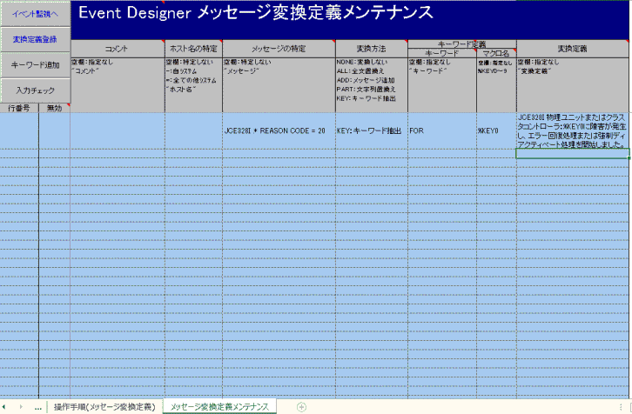Viewport: 632px width, 414px height.
Task: Click the active empty cell below conversion definition
Action: (572, 153)
